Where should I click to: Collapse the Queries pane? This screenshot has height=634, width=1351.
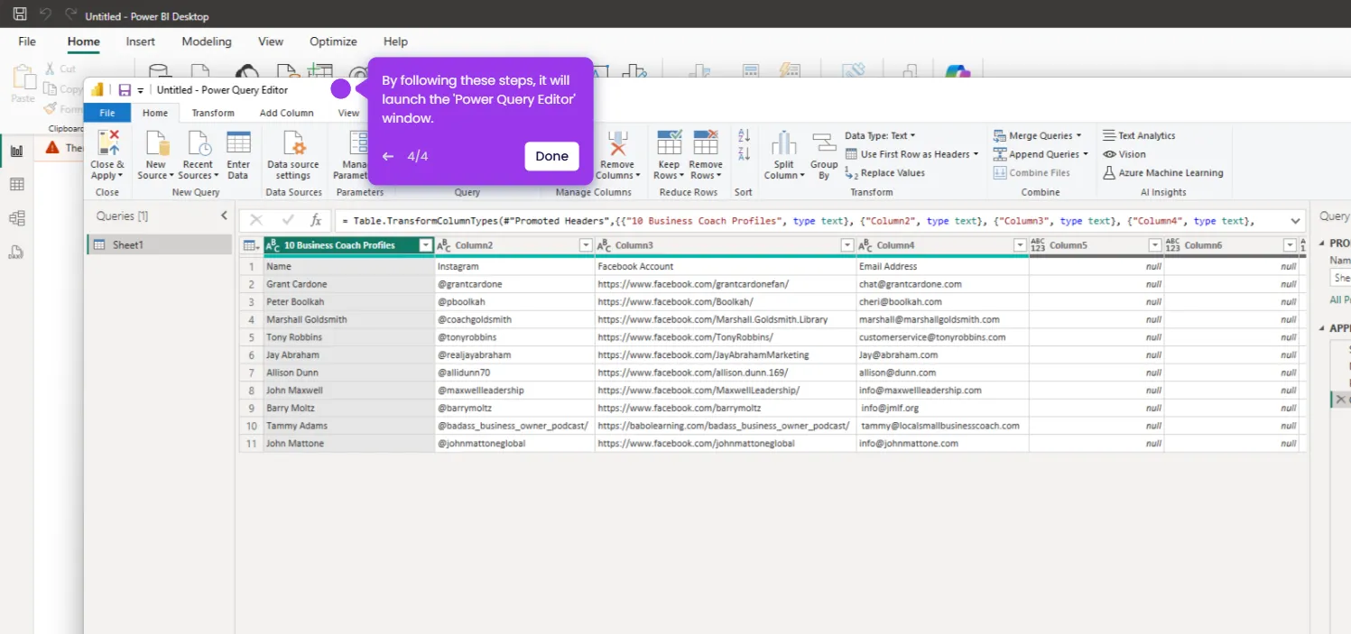(225, 216)
